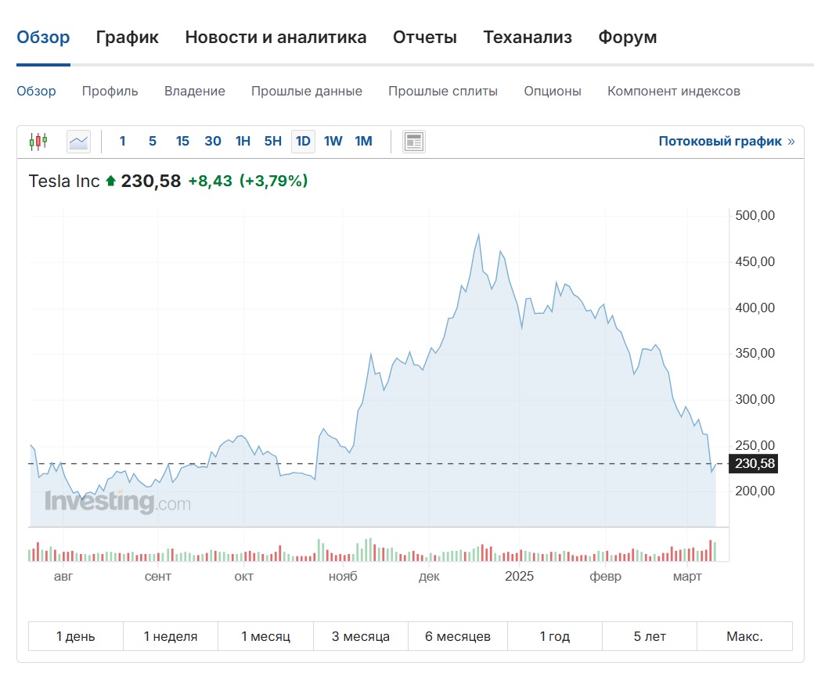Image resolution: width=814 pixels, height=680 pixels.
Task: Click the 350,00 price axis label
Action: coord(755,354)
